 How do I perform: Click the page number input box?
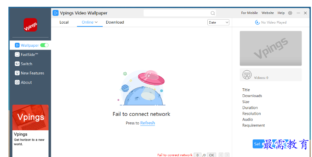(x=197, y=155)
